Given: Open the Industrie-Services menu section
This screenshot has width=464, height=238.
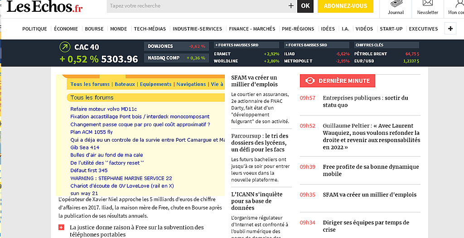Looking at the screenshot, I should [x=198, y=29].
